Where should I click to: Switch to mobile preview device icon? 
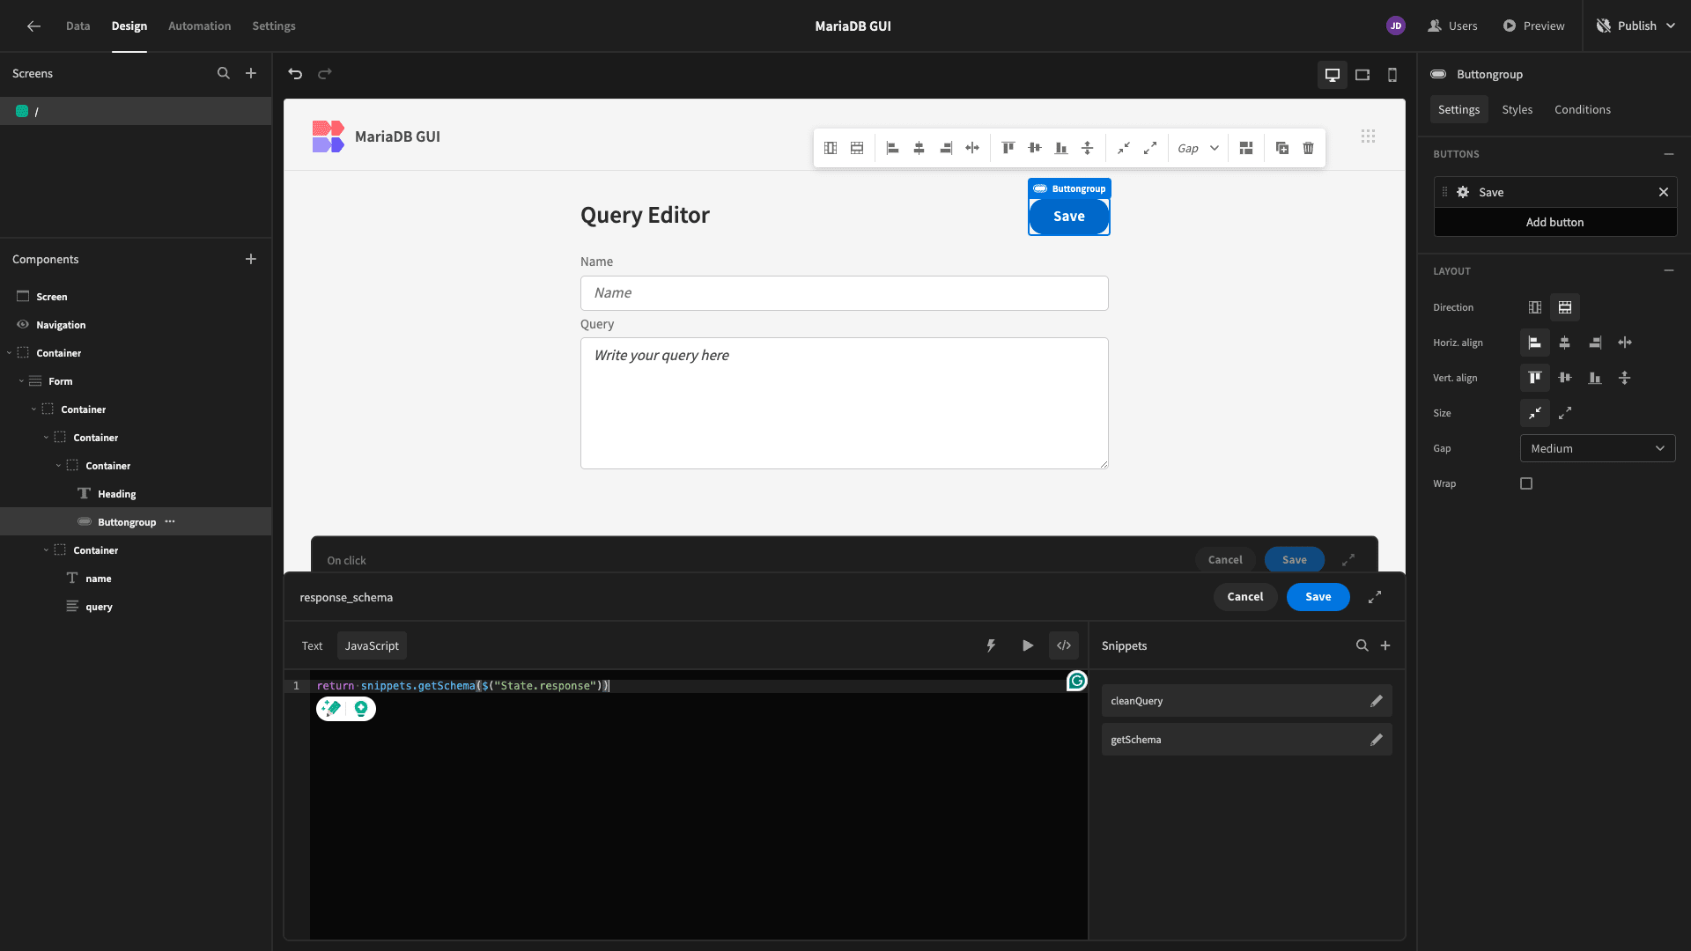(1392, 75)
